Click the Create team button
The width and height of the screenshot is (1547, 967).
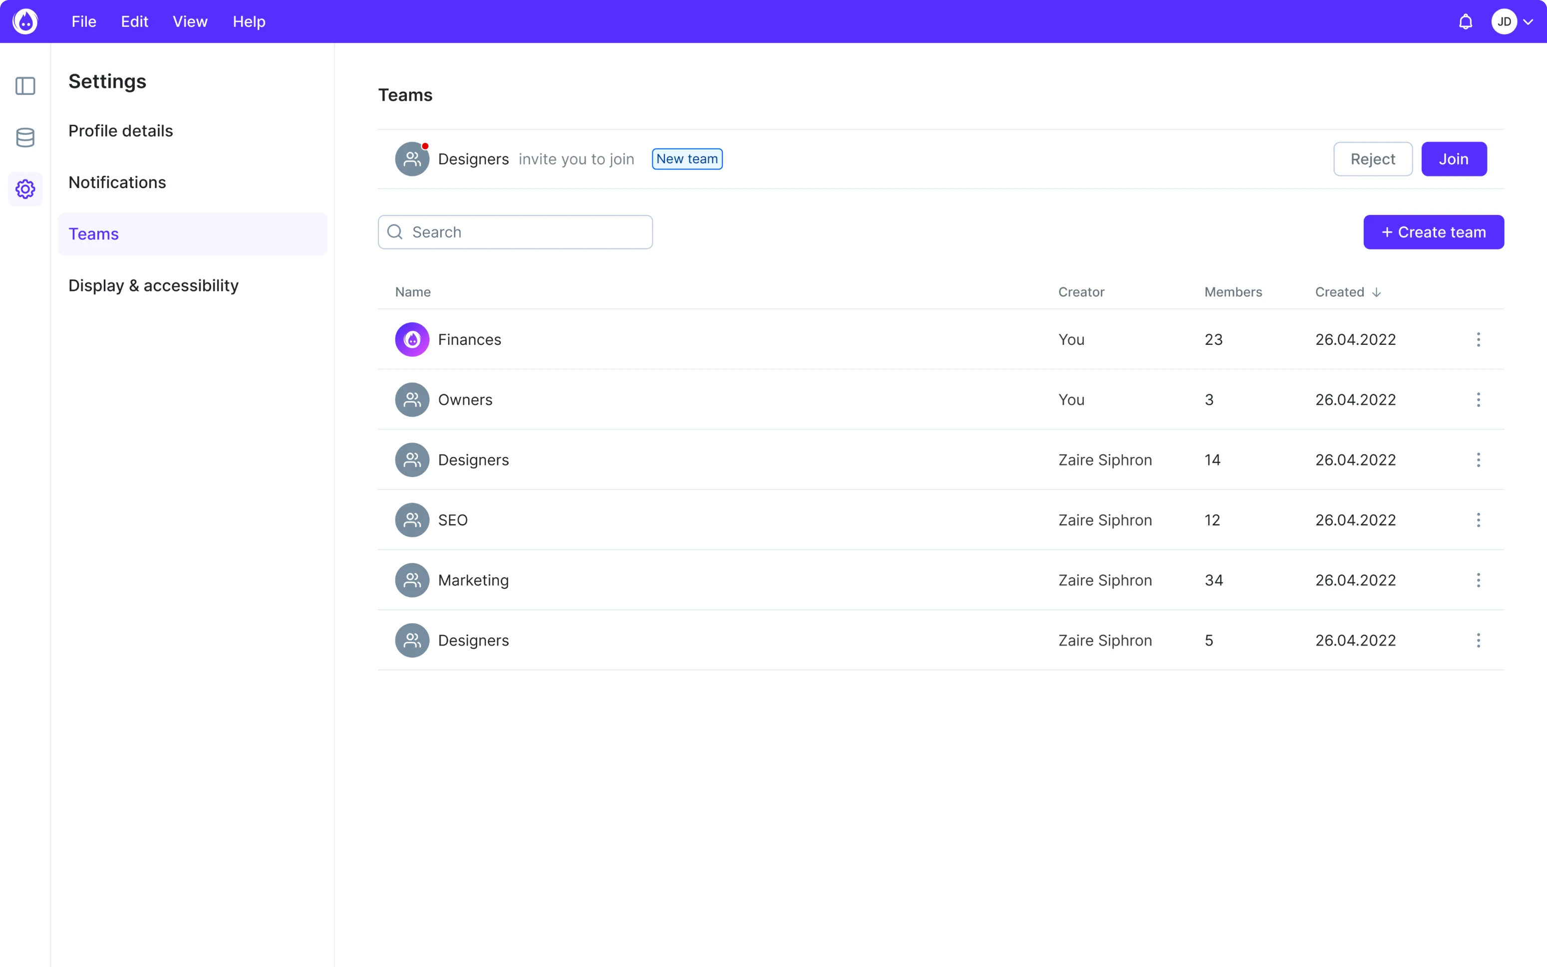1433,232
